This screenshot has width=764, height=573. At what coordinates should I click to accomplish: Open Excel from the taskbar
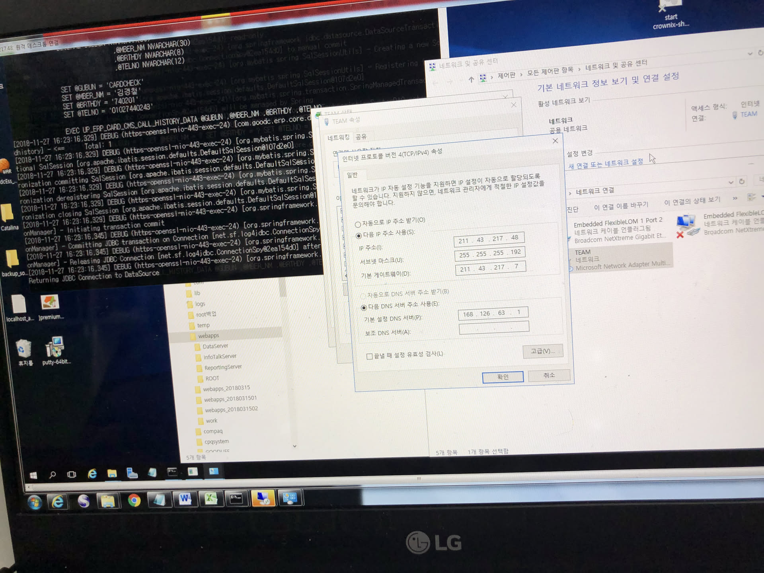coord(210,499)
